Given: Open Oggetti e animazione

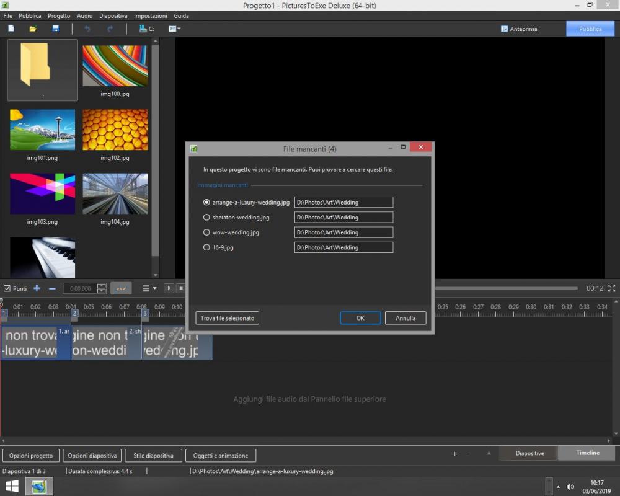Looking at the screenshot, I should (221, 456).
